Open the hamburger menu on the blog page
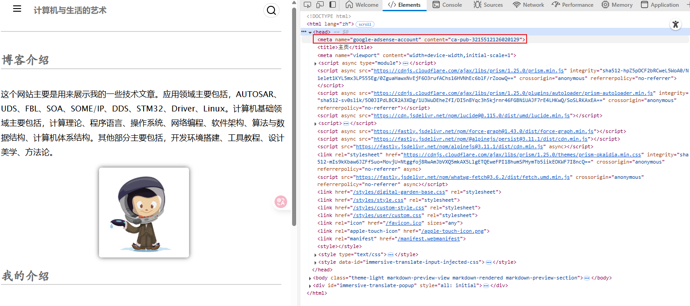Screen dimensions: 690x306 [17, 9]
